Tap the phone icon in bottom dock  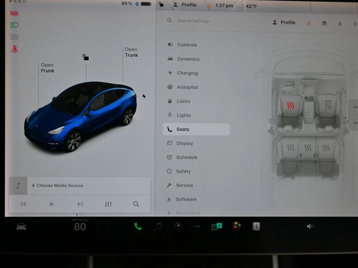(x=138, y=226)
